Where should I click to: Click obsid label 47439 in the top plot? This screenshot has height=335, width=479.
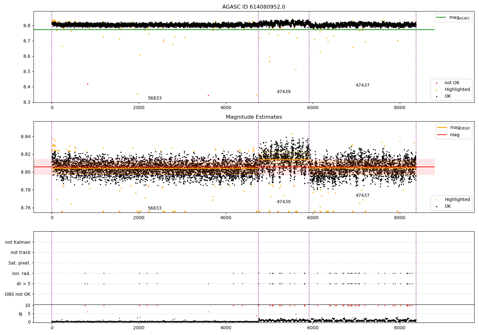[x=284, y=92]
